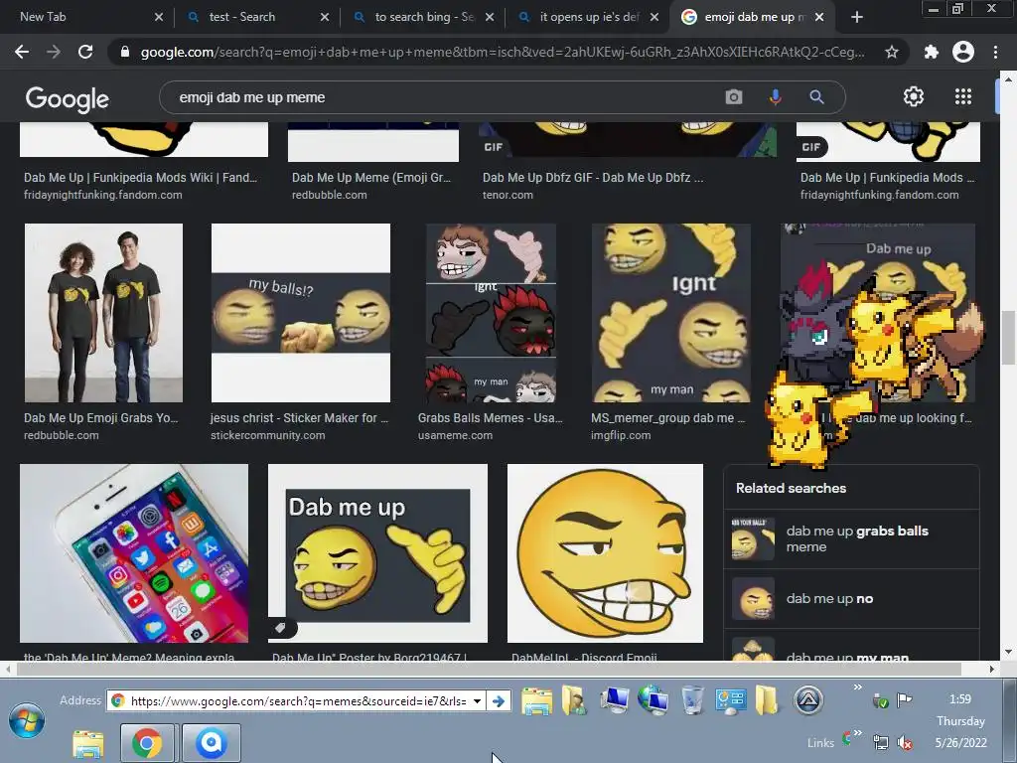The image size is (1017, 763).
Task: Open the round triangle-logo toolbar icon
Action: point(808,700)
